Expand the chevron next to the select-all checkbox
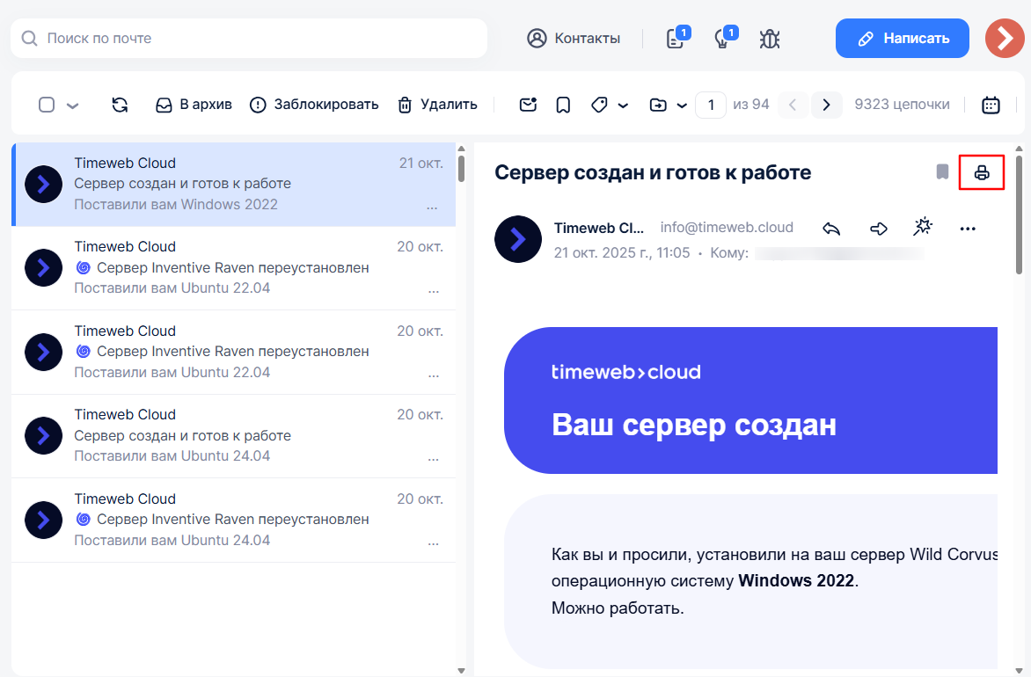The height and width of the screenshot is (677, 1031). [x=72, y=105]
